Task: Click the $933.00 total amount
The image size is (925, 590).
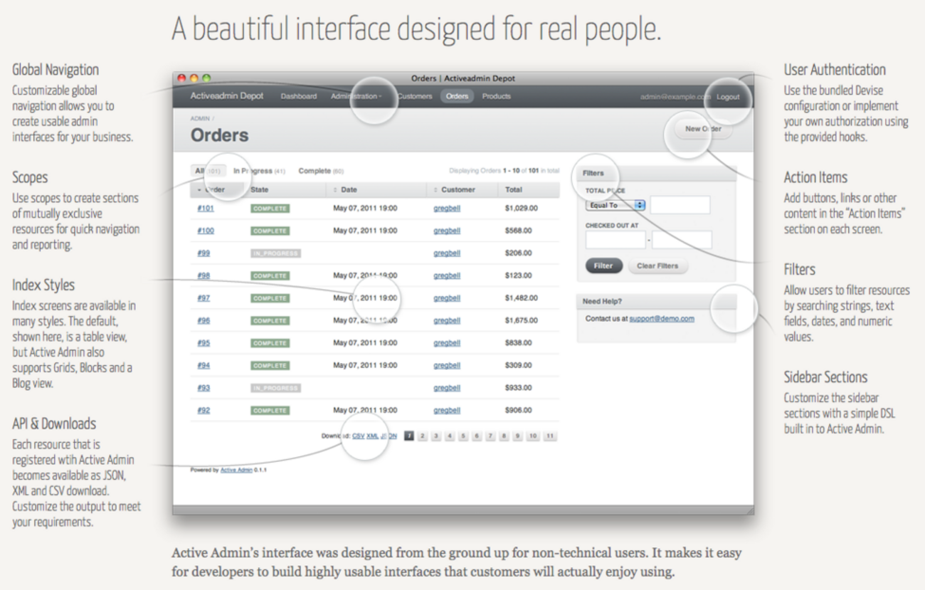Action: [x=519, y=388]
